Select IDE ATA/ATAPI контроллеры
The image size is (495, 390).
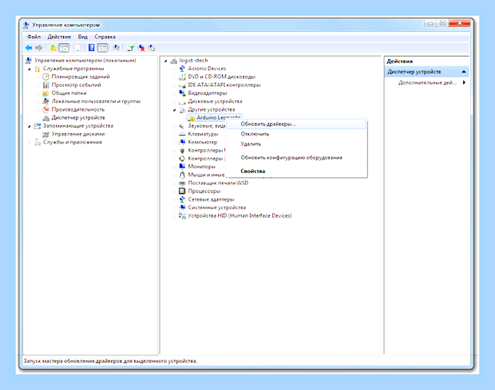coord(224,85)
